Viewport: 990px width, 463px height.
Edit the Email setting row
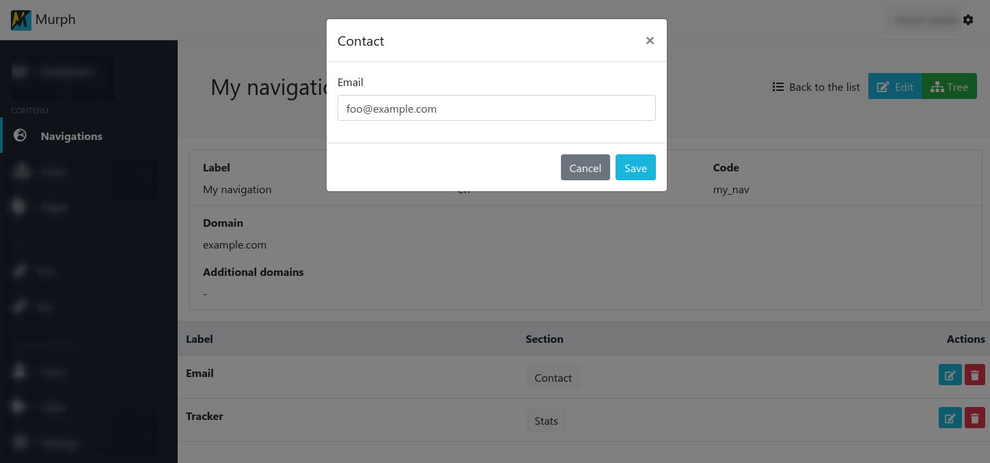(950, 375)
